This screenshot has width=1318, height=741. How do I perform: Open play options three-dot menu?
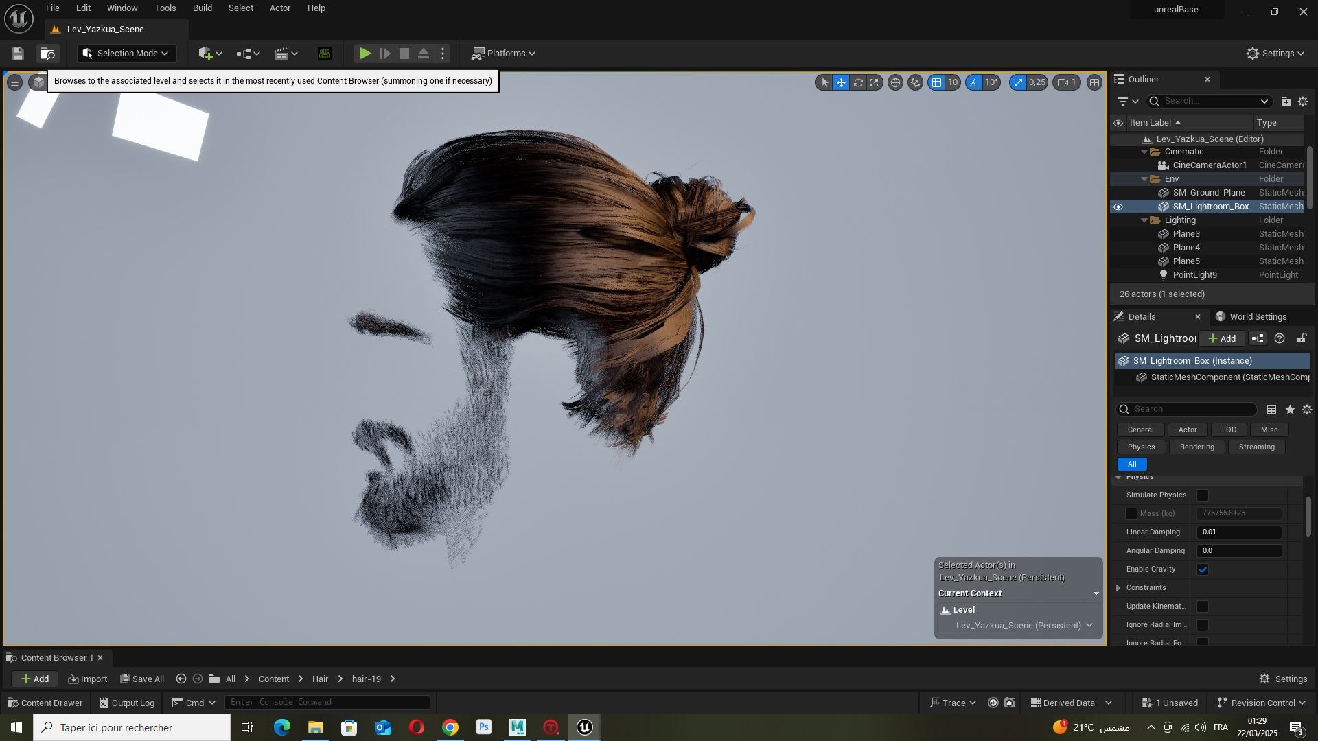[443, 54]
